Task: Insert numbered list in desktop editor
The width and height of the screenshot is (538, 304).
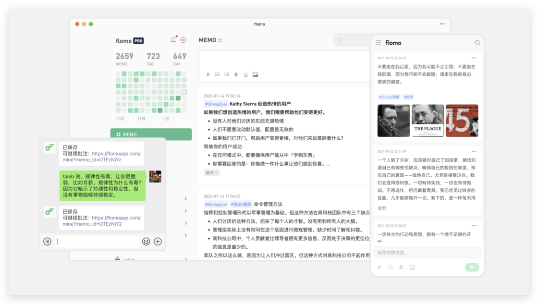Action: 227,74
